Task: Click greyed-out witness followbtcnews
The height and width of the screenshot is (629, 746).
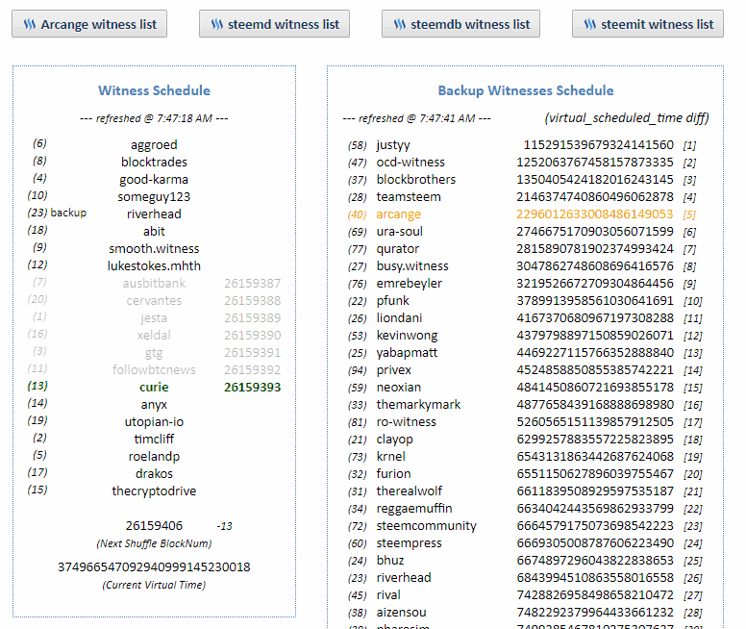Action: click(154, 370)
